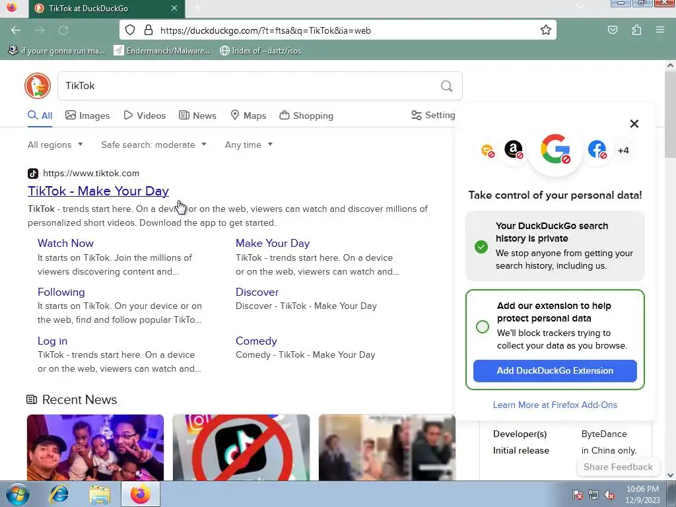Open the Any time filter dropdown
The height and width of the screenshot is (507, 676).
249,145
